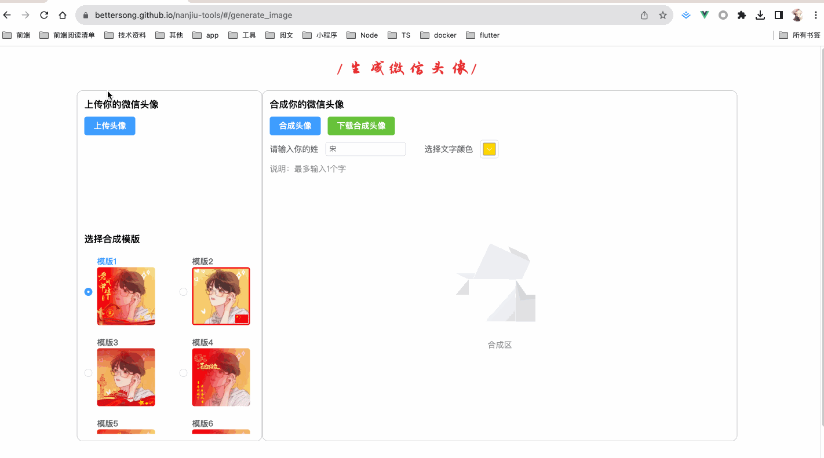Go forward in browser history
Image resolution: width=824 pixels, height=458 pixels.
[x=25, y=15]
